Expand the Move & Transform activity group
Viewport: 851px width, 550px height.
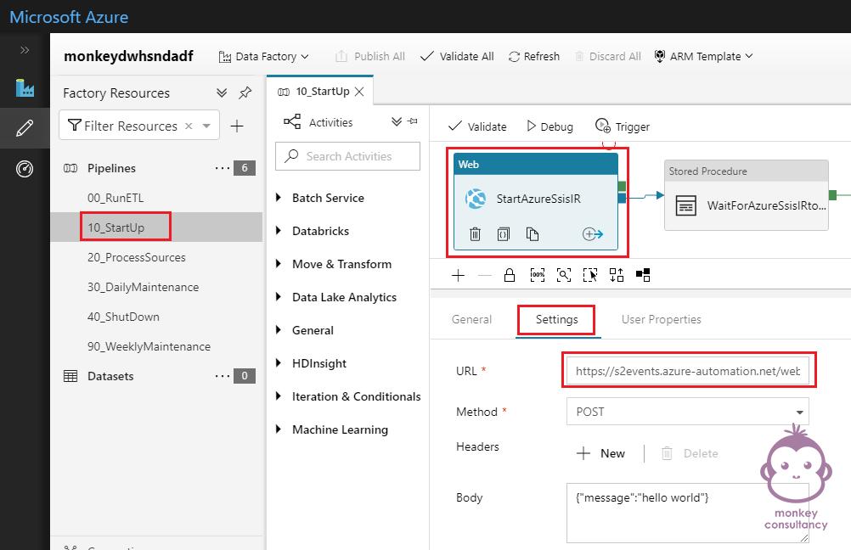click(341, 264)
